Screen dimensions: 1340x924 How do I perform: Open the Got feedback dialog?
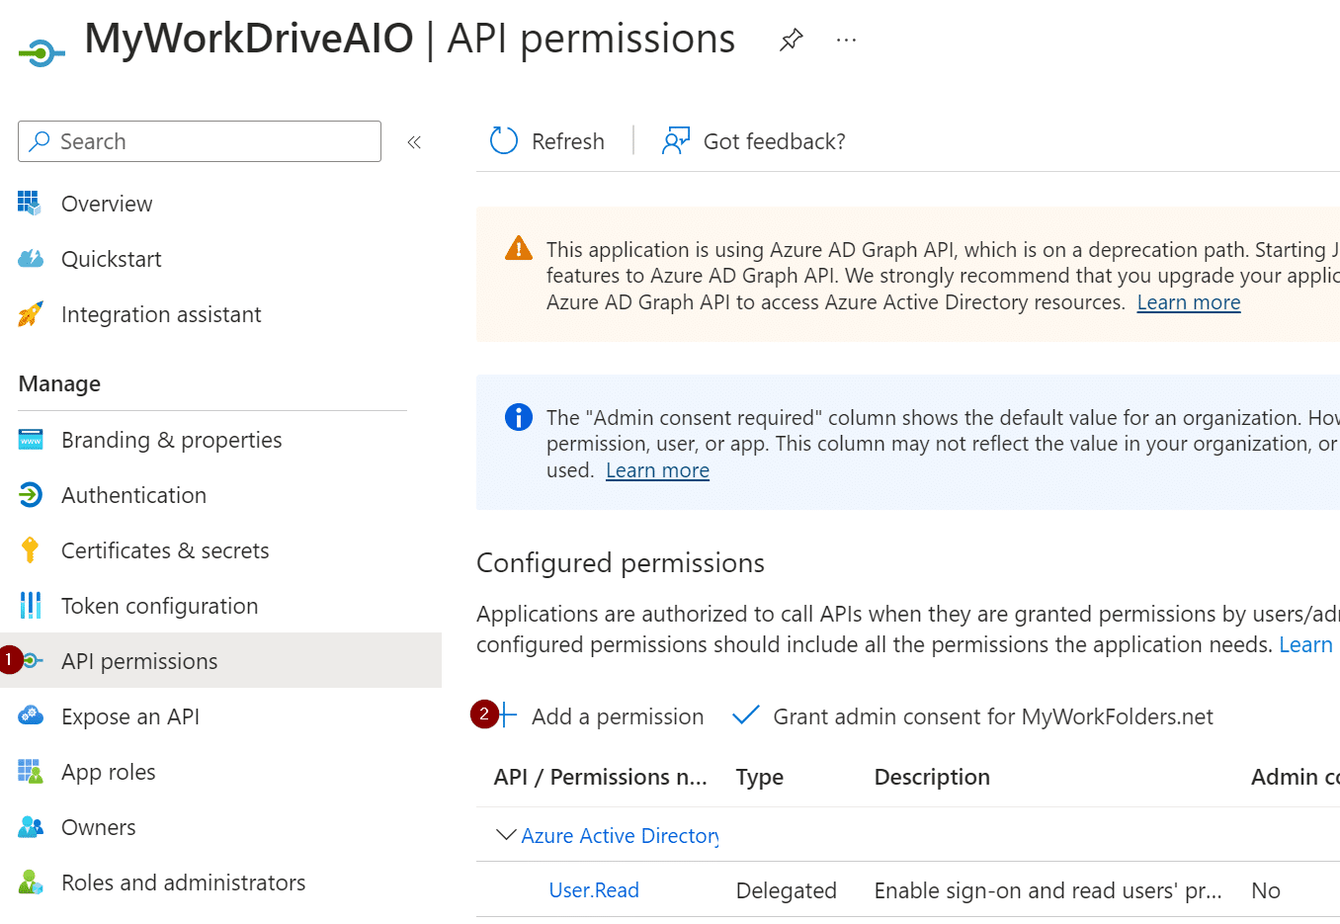point(754,141)
